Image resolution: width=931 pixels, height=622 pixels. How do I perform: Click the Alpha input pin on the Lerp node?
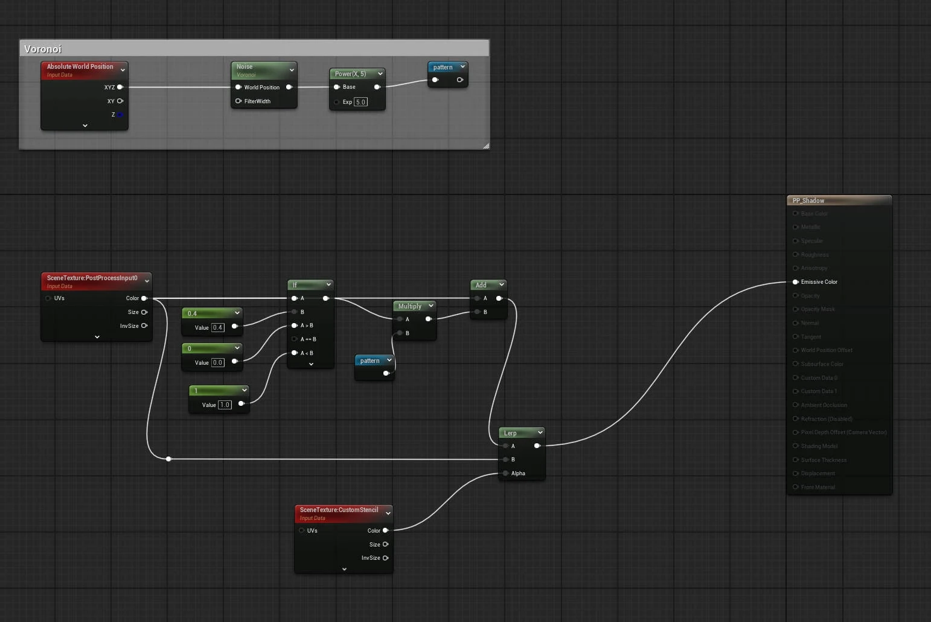click(x=505, y=473)
